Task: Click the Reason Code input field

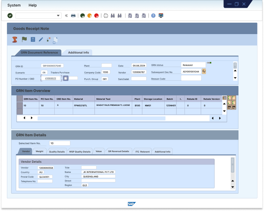Action: click(x=191, y=78)
